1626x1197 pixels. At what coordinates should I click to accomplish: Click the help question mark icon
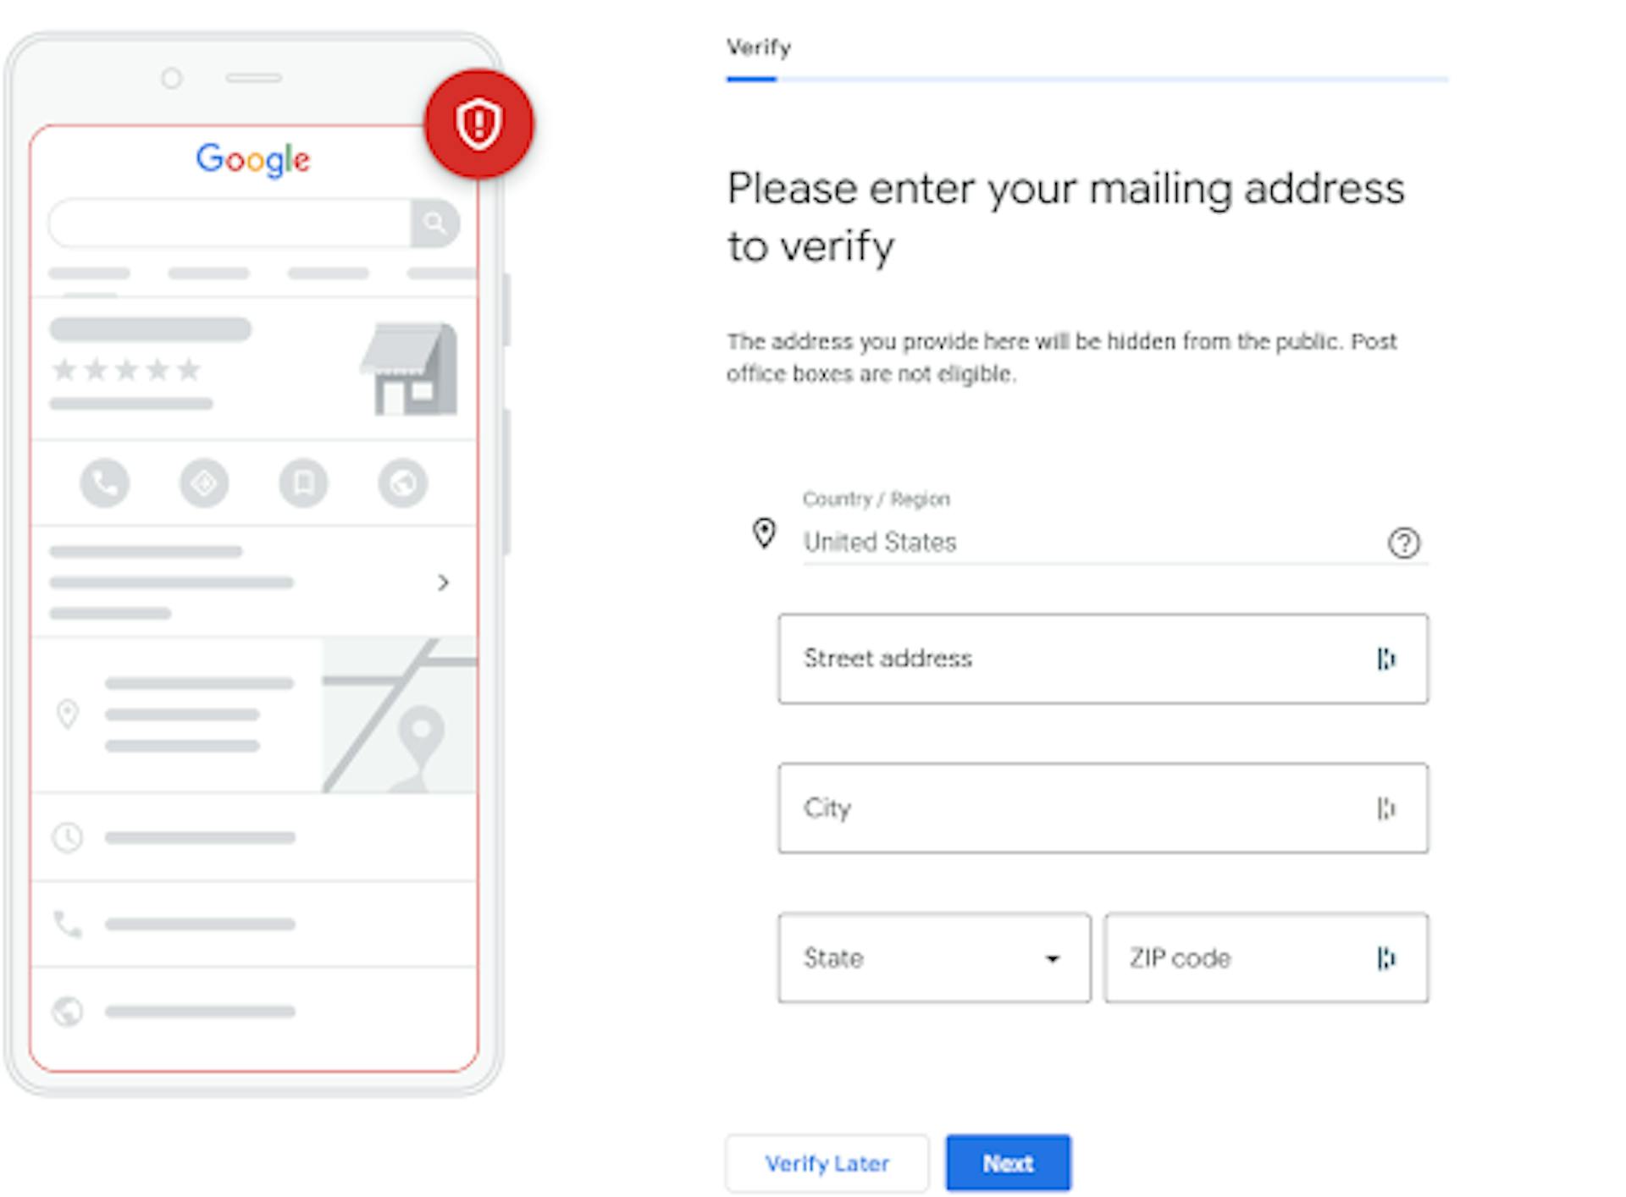tap(1403, 543)
